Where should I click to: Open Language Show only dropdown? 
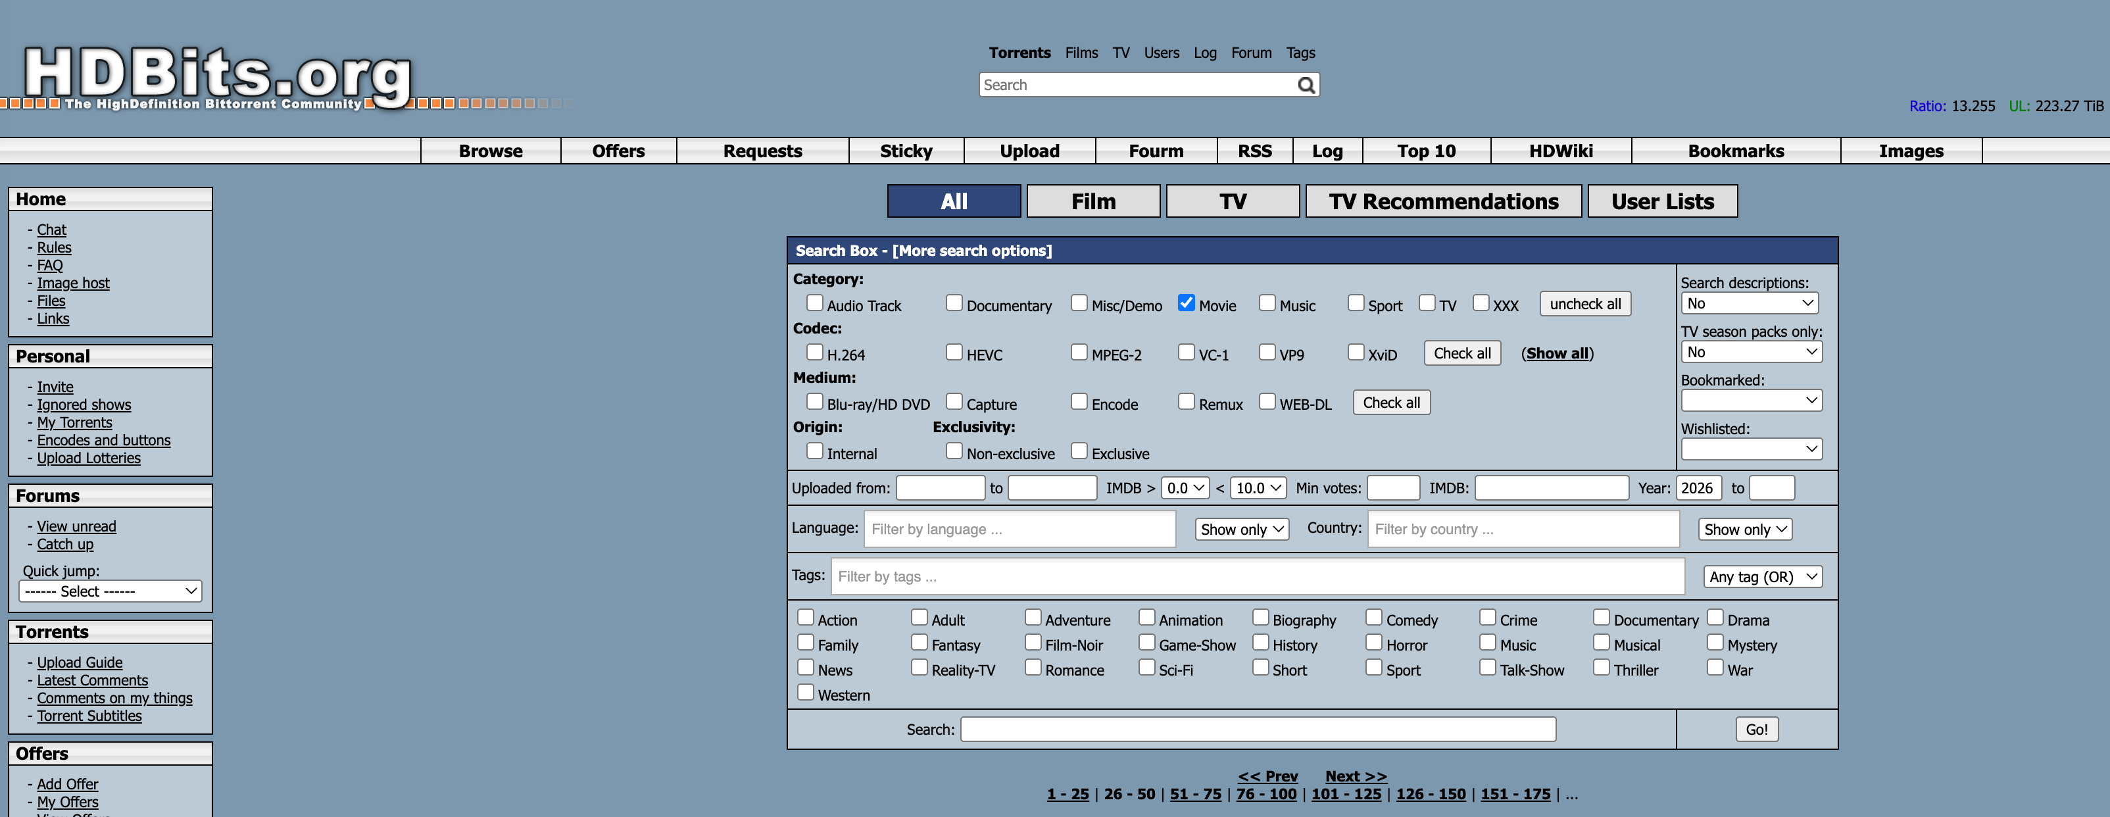tap(1242, 530)
